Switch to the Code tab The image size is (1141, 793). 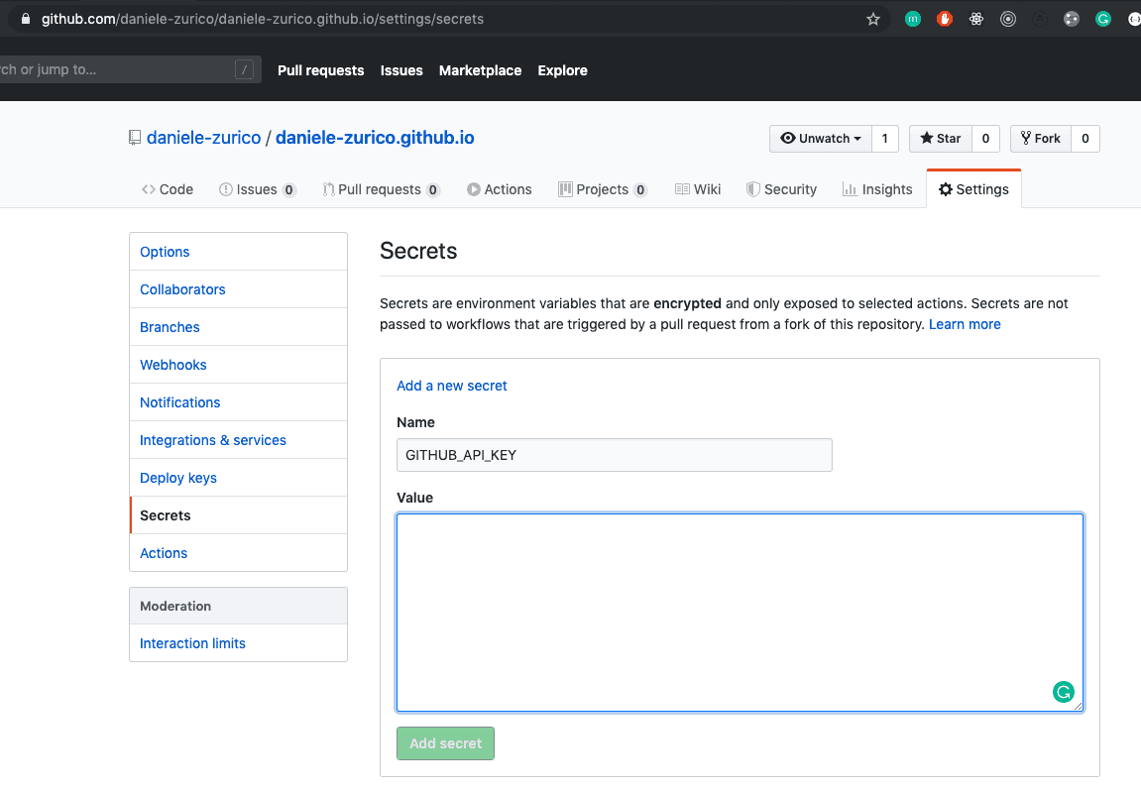(x=168, y=189)
